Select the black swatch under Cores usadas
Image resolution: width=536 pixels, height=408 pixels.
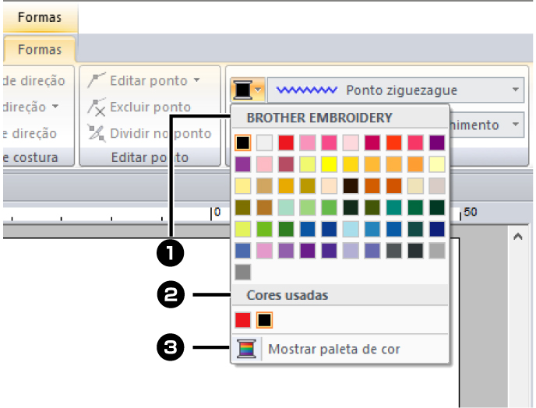pyautogui.click(x=265, y=320)
